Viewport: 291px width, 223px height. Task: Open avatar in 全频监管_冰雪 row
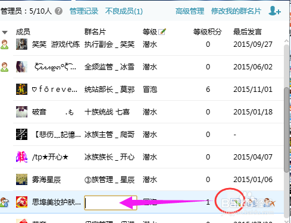tap(21, 67)
